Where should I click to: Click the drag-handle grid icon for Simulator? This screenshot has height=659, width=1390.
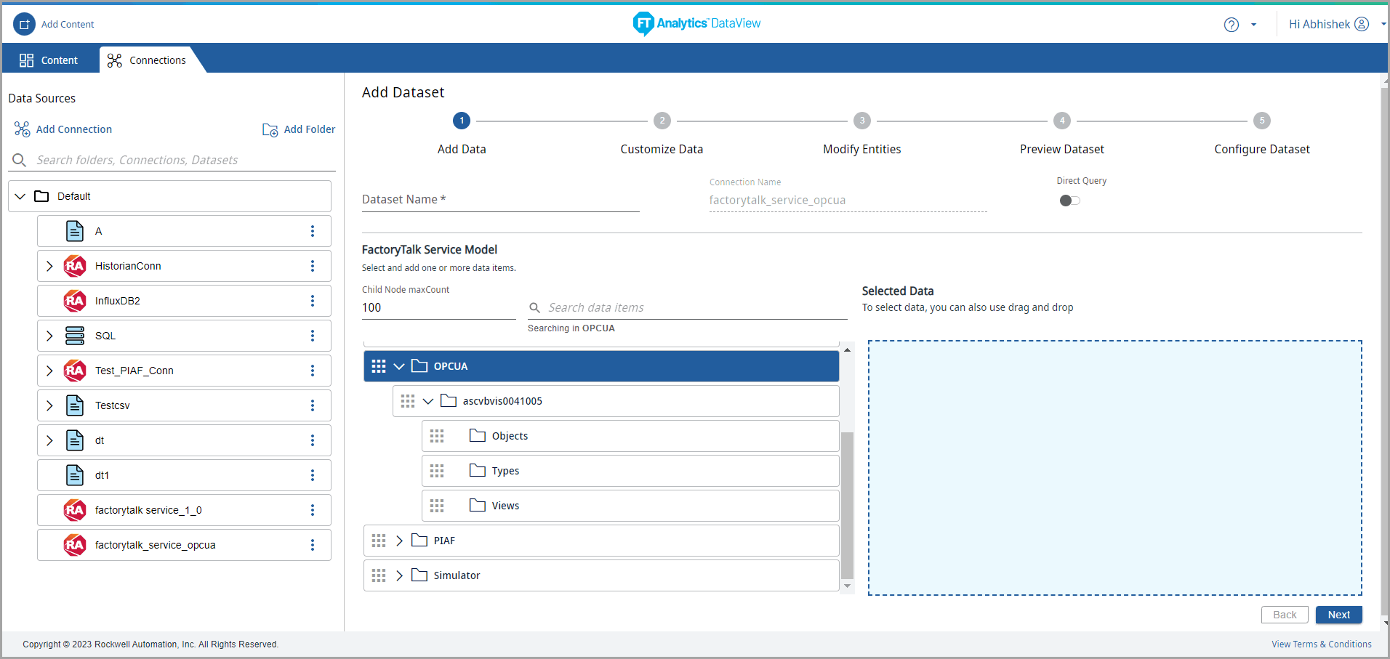(x=379, y=575)
